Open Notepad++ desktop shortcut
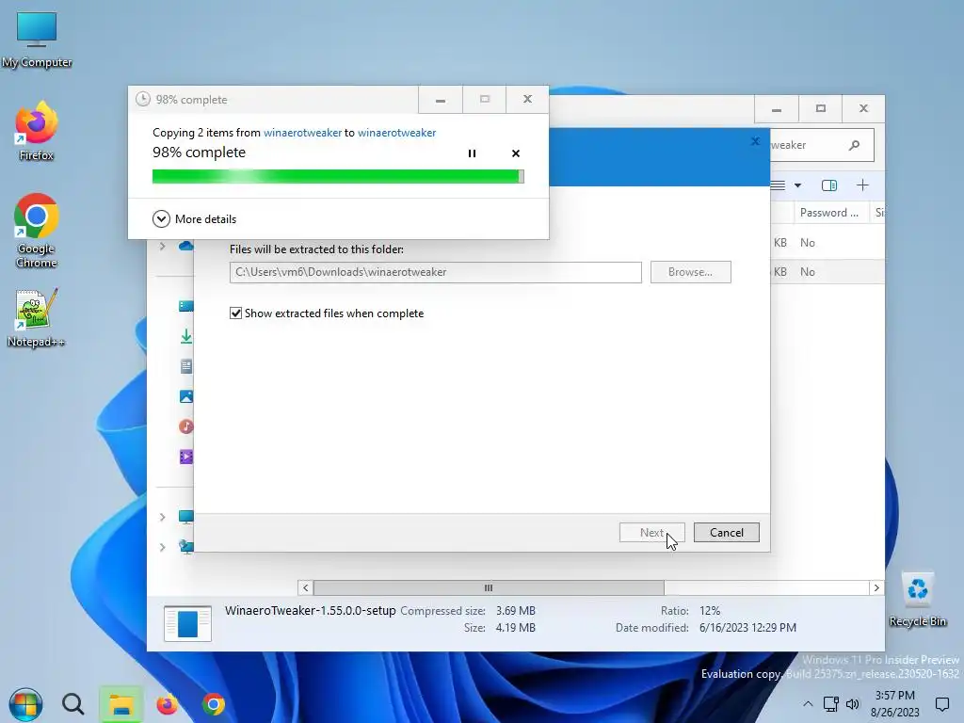This screenshot has height=723, width=964. coord(37,318)
